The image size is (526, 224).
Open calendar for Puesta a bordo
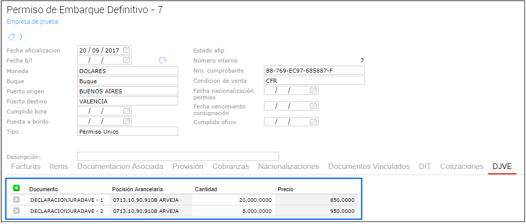coord(127,121)
